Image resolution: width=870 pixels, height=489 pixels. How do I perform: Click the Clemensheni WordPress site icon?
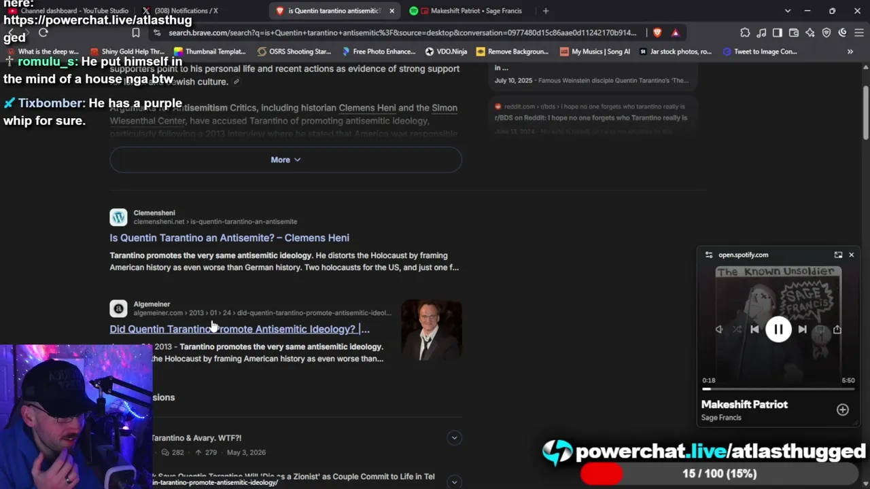[118, 217]
